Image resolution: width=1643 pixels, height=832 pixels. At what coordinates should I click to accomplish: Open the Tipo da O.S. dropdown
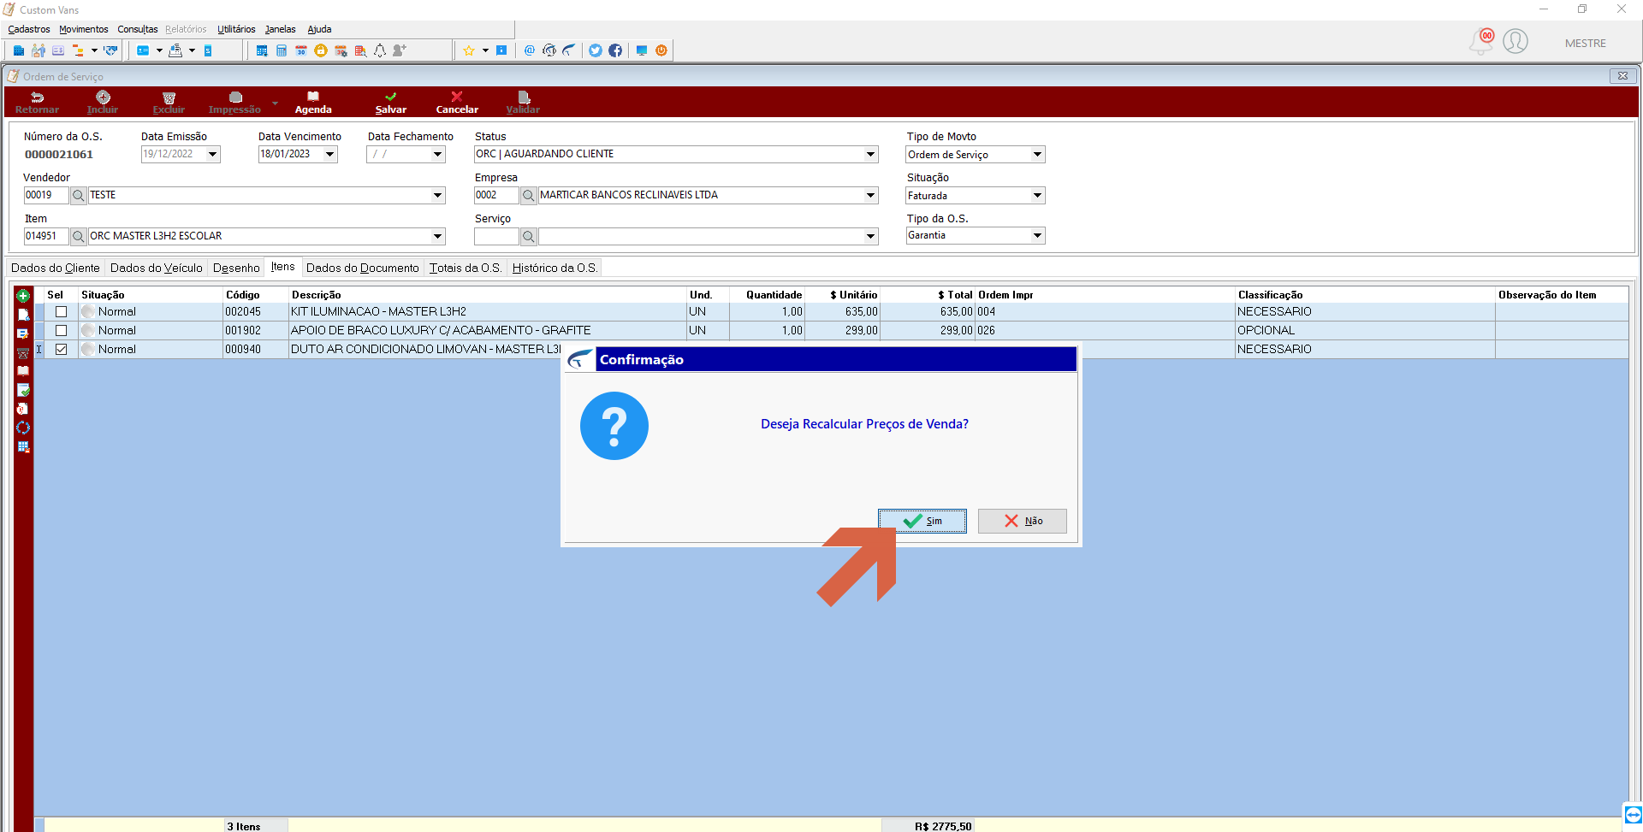tap(1037, 236)
